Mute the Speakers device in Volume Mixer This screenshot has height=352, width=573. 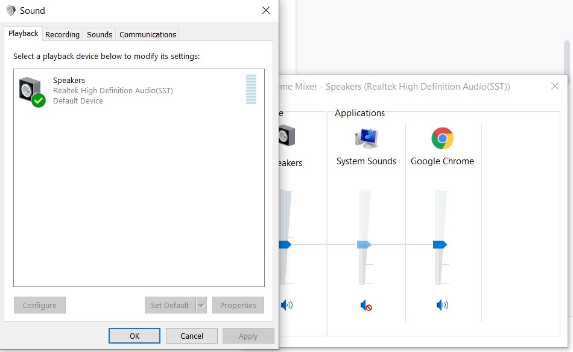[x=286, y=306]
